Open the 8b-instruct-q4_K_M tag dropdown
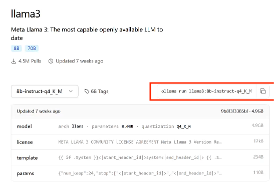This screenshot has width=274, height=191. click(45, 91)
